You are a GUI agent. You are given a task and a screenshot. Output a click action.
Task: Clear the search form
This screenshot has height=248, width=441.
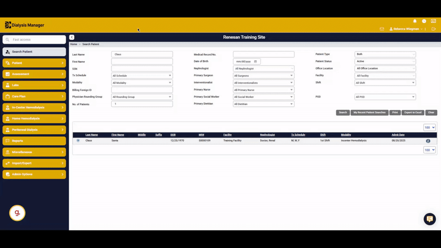click(x=431, y=112)
